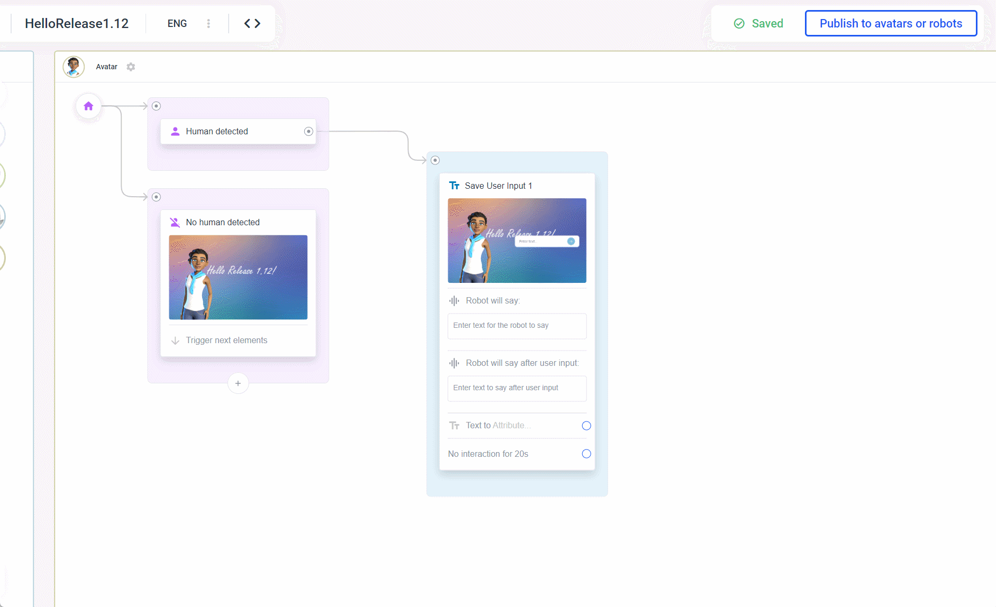The height and width of the screenshot is (607, 996).
Task: Click the home start node icon
Action: (x=88, y=106)
